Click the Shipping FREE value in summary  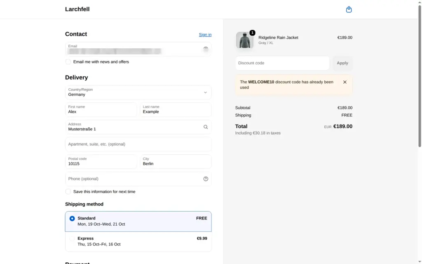347,115
